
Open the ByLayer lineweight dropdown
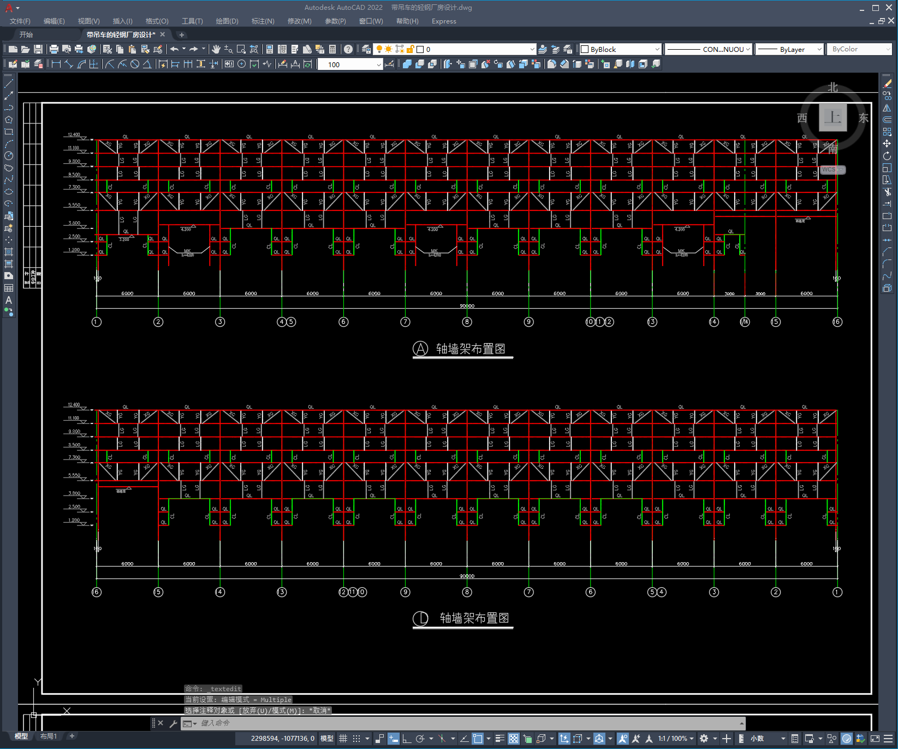789,49
